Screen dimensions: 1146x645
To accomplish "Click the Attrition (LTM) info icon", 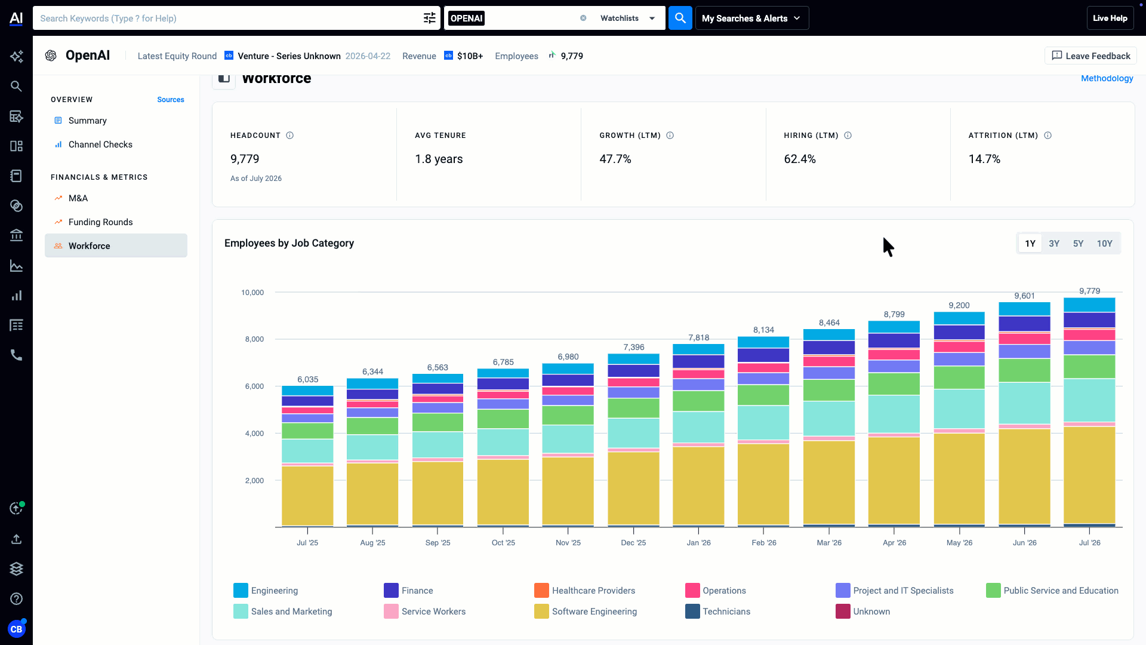I will (1048, 136).
